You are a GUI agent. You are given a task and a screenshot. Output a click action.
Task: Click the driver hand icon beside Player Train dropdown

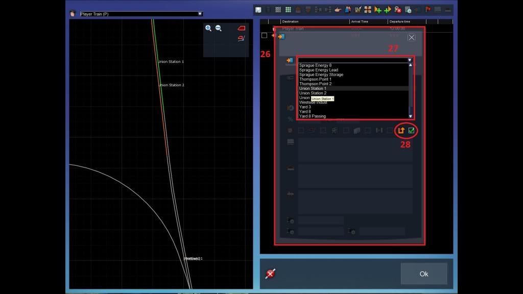tap(73, 14)
